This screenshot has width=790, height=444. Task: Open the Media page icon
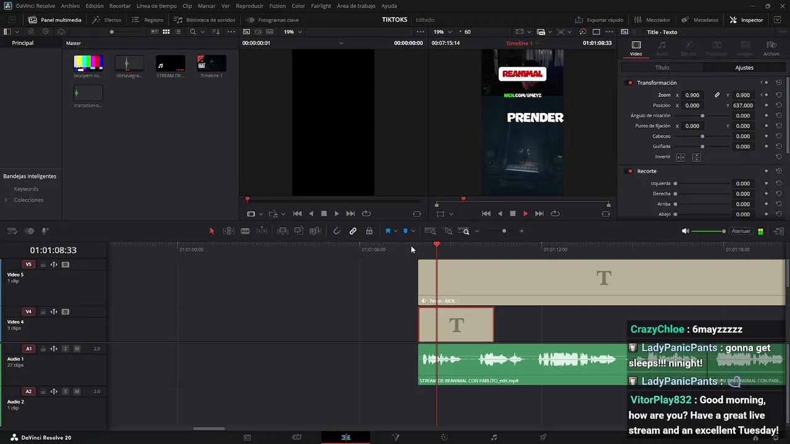tap(247, 437)
